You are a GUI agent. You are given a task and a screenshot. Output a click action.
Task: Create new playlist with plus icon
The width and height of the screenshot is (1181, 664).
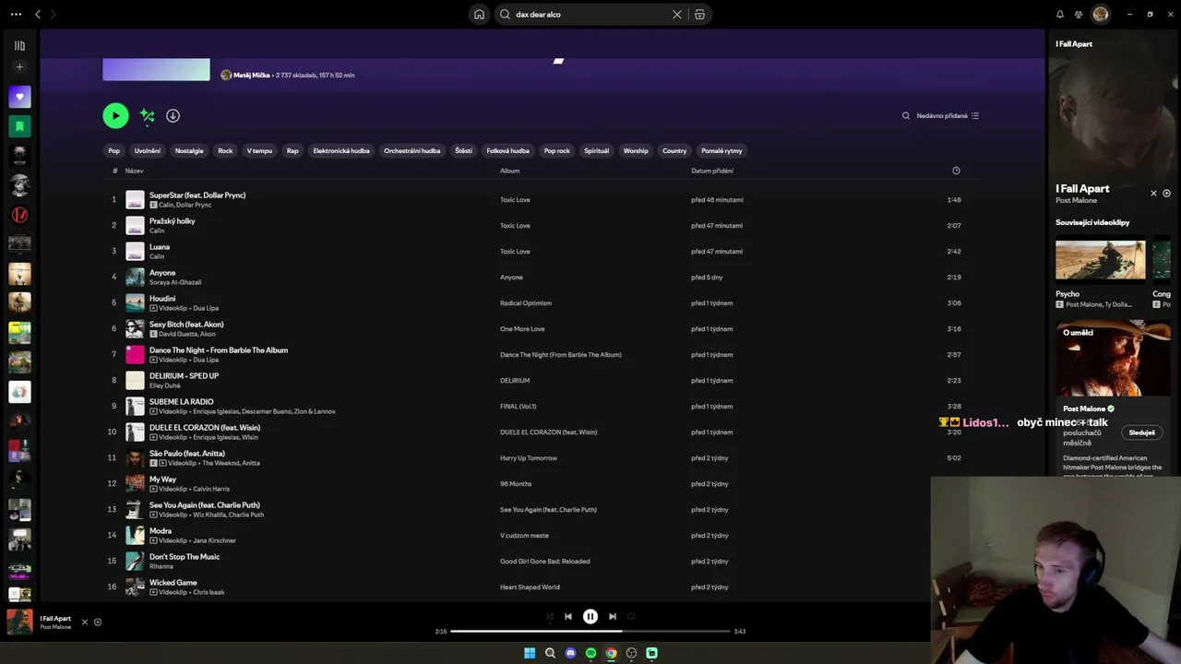(x=19, y=67)
